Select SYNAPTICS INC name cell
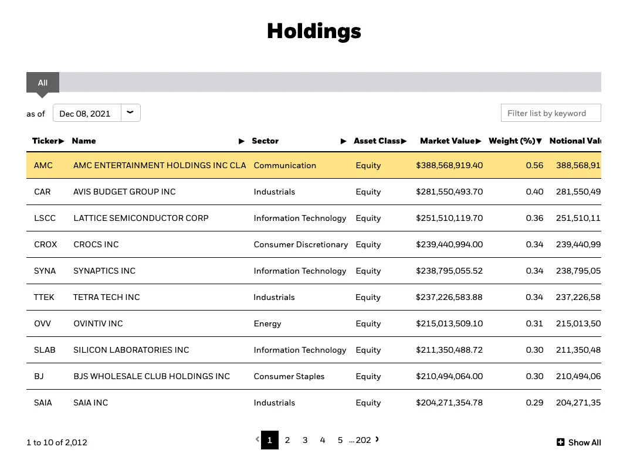The image size is (620, 467). (x=104, y=271)
